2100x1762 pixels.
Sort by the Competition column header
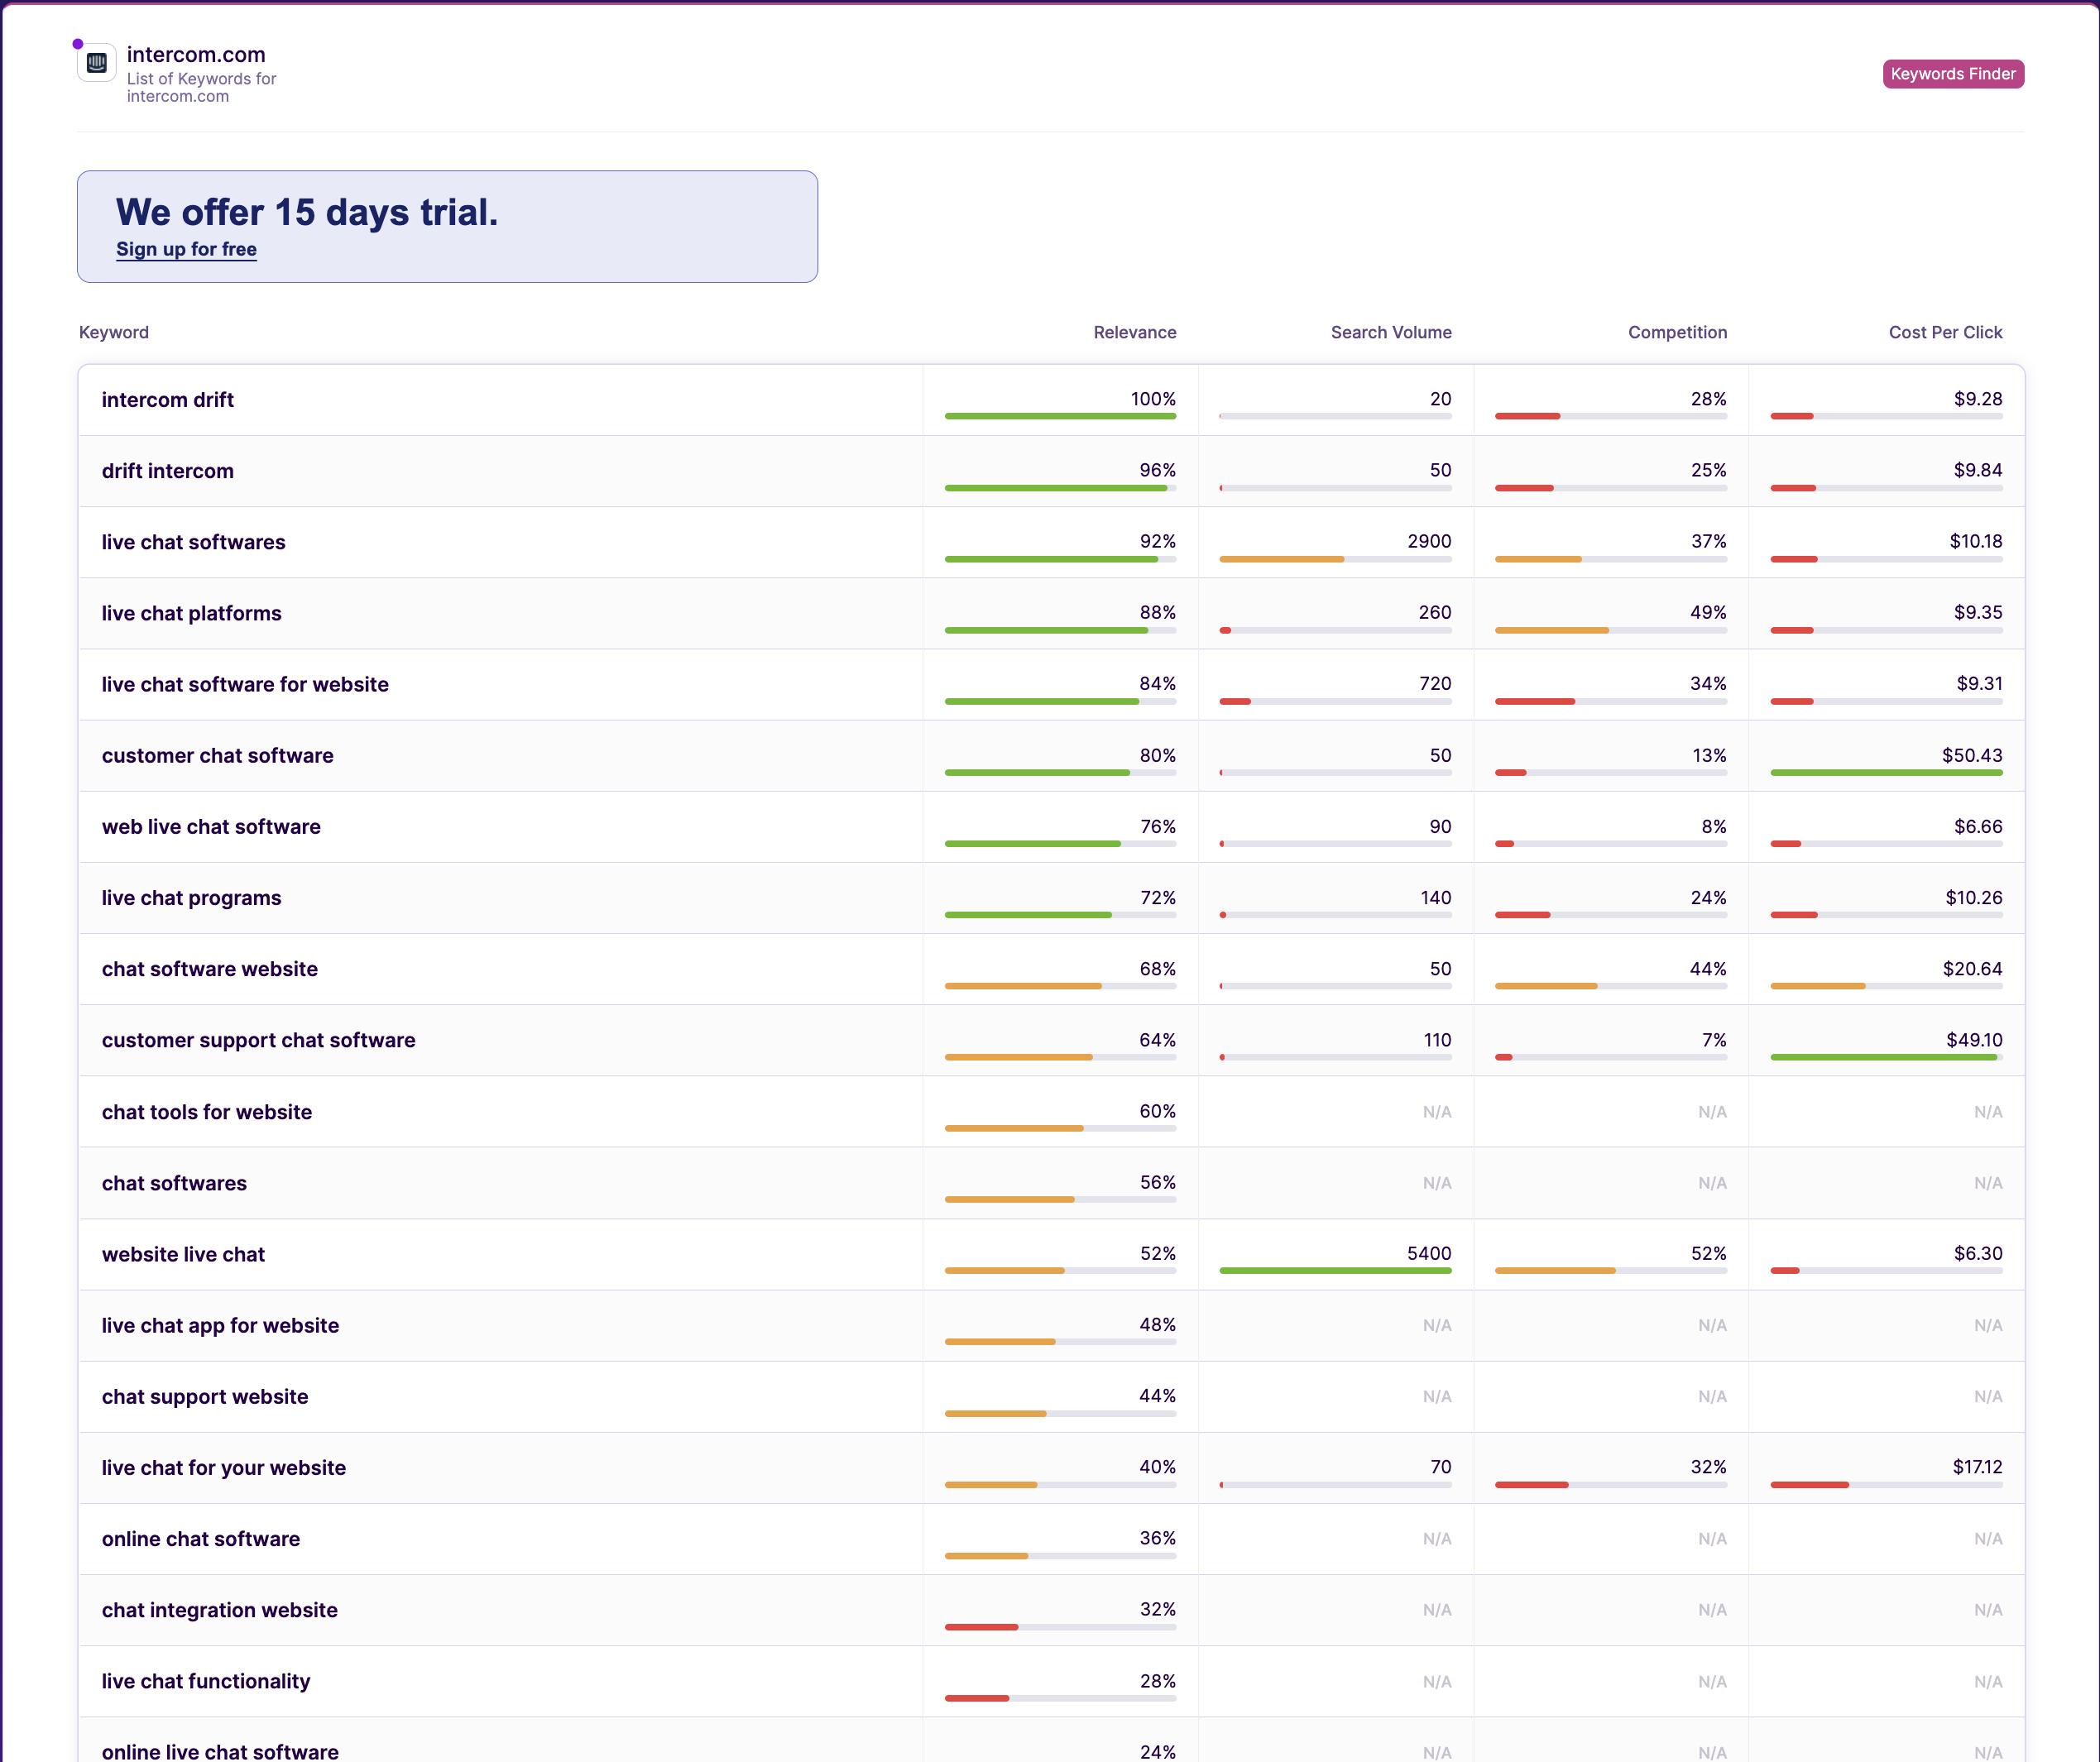[1677, 332]
